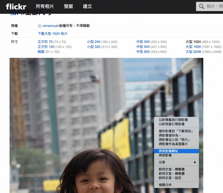223x193 pixels.
Task: Click the 大型 1024 current size text
Action: coord(193,42)
